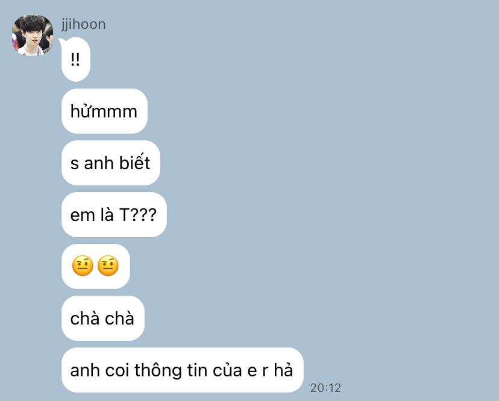Click the jjihoon username label
499x401 pixels.
click(83, 25)
